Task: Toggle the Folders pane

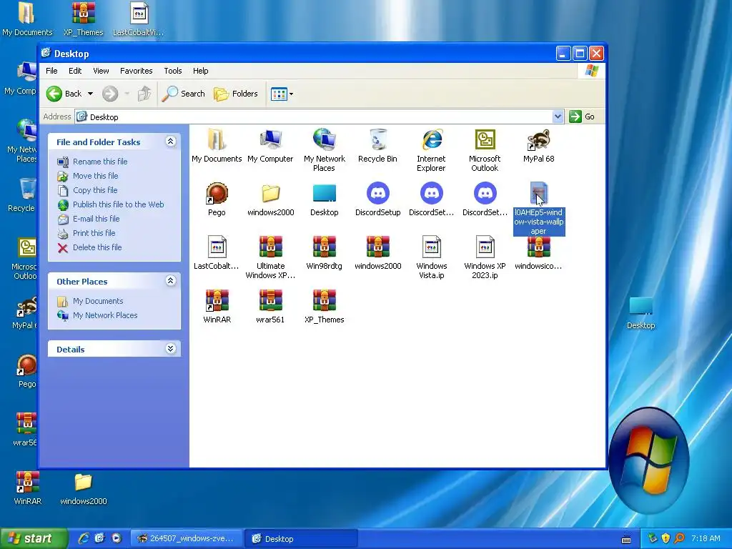Action: (236, 94)
